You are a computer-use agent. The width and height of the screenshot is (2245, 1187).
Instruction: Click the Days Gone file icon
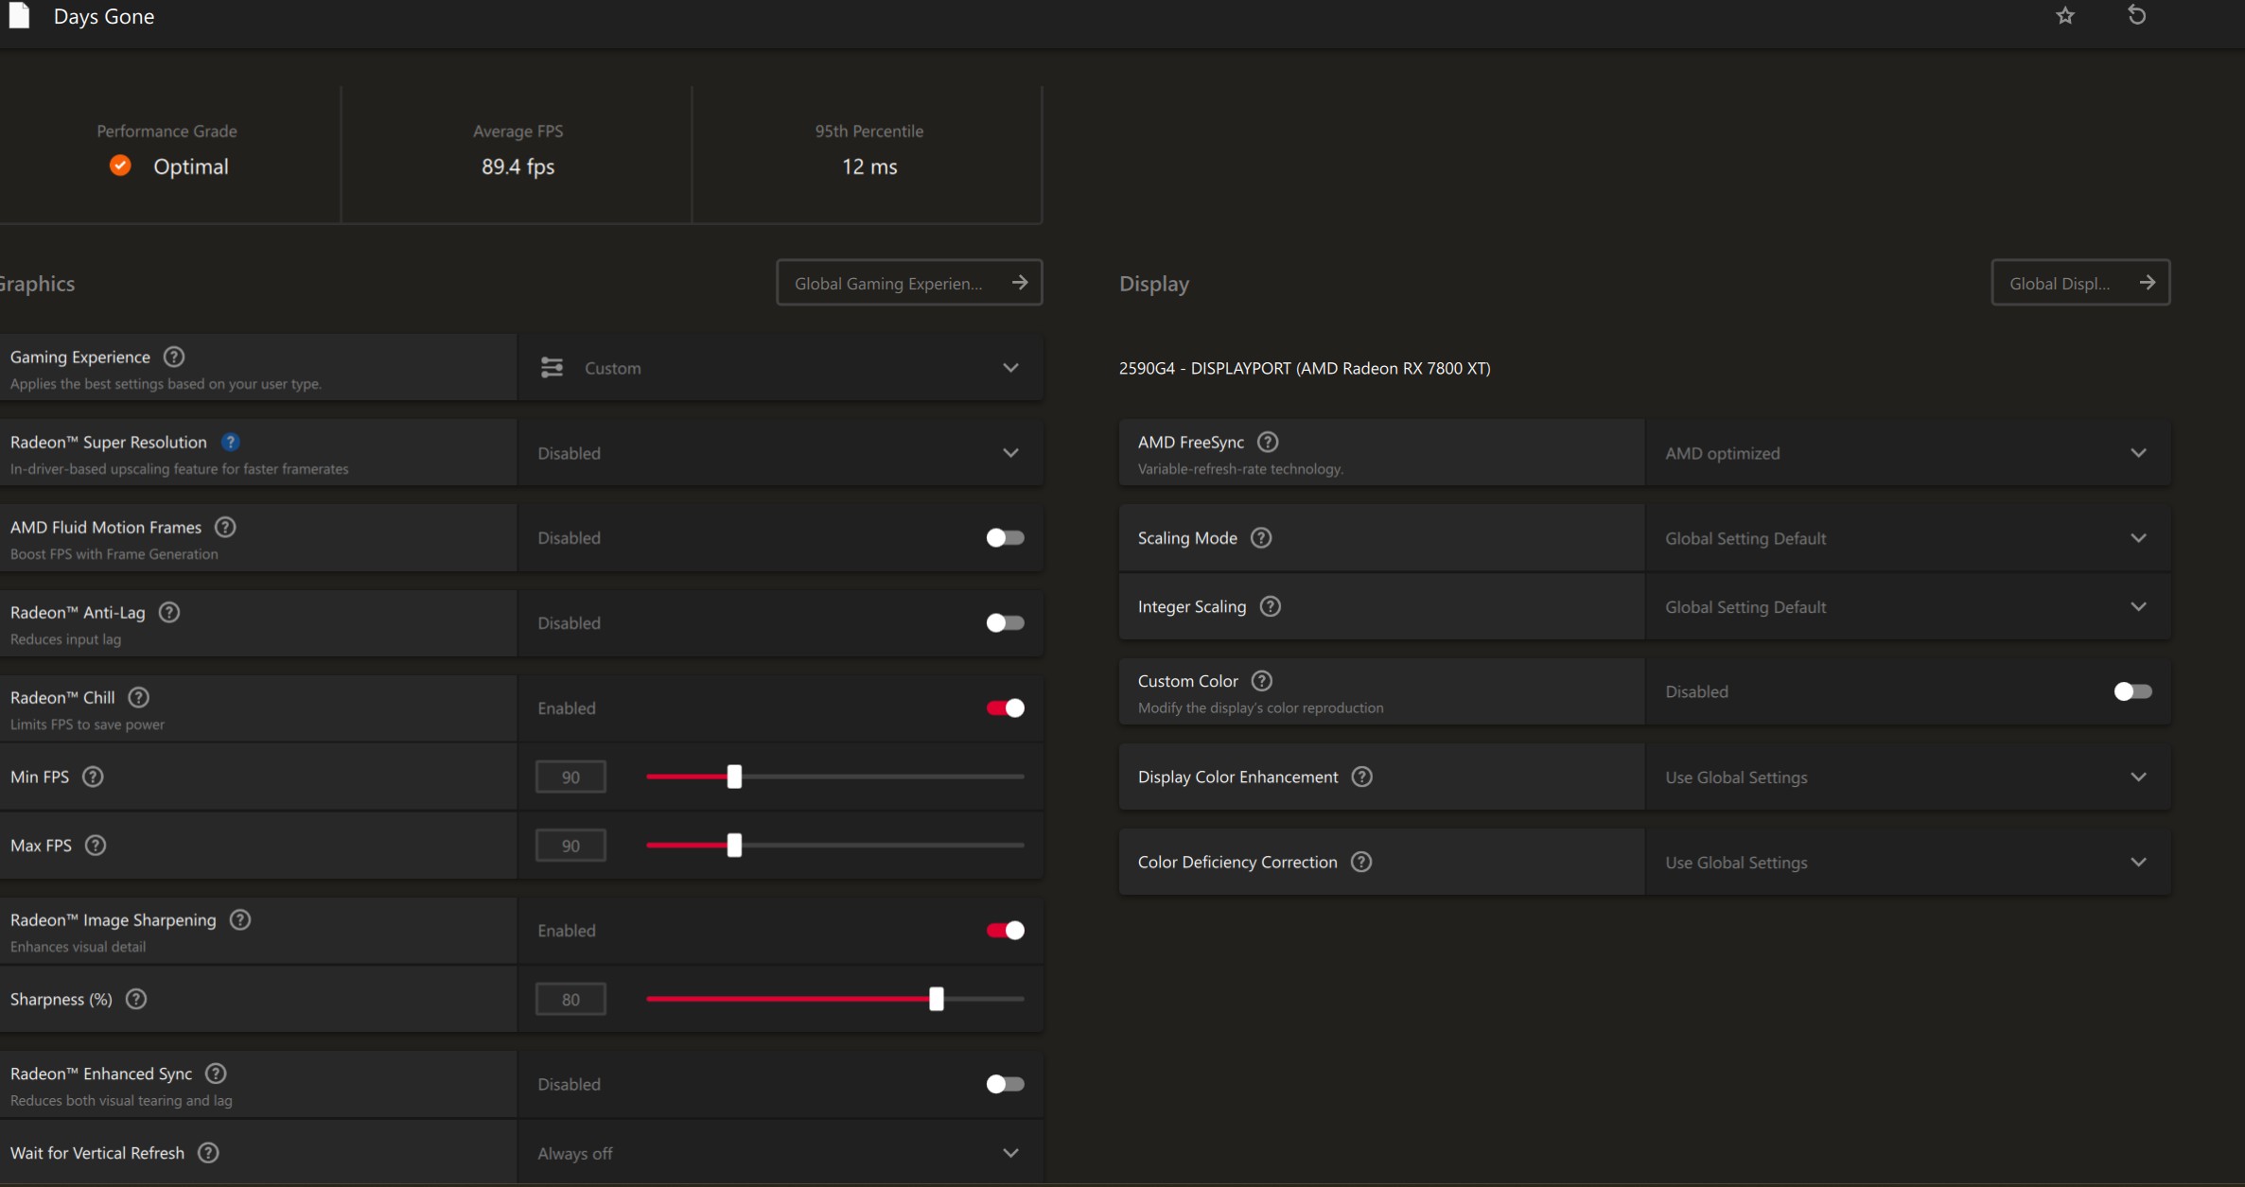(19, 16)
